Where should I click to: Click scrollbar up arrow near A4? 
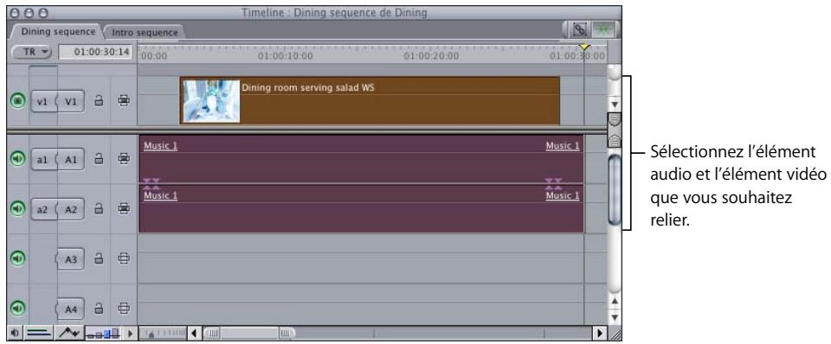click(615, 301)
